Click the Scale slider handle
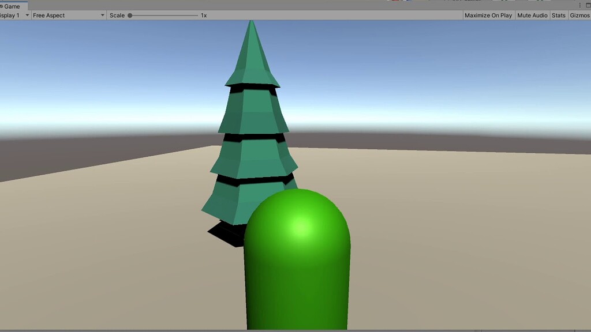Image resolution: width=591 pixels, height=332 pixels. pyautogui.click(x=131, y=15)
